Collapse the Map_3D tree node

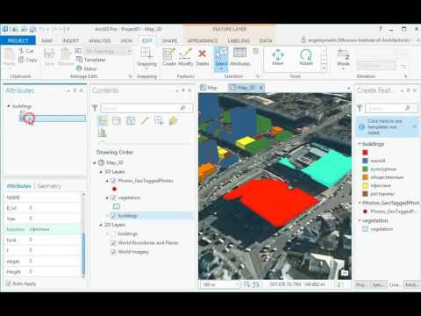pos(95,162)
